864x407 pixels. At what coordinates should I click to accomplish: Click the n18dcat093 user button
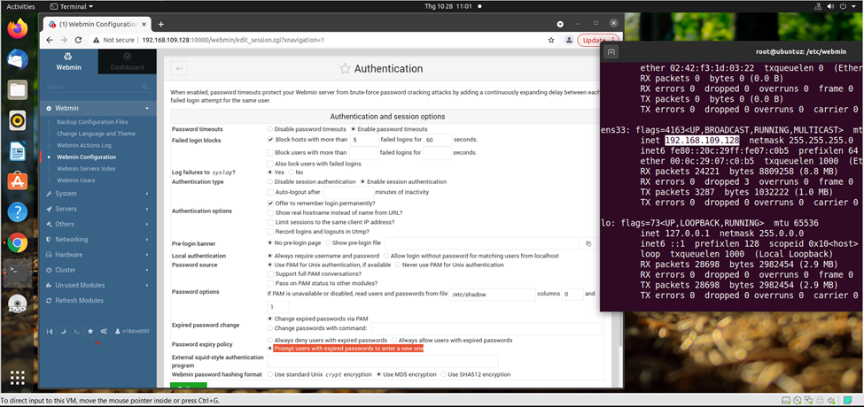point(132,332)
